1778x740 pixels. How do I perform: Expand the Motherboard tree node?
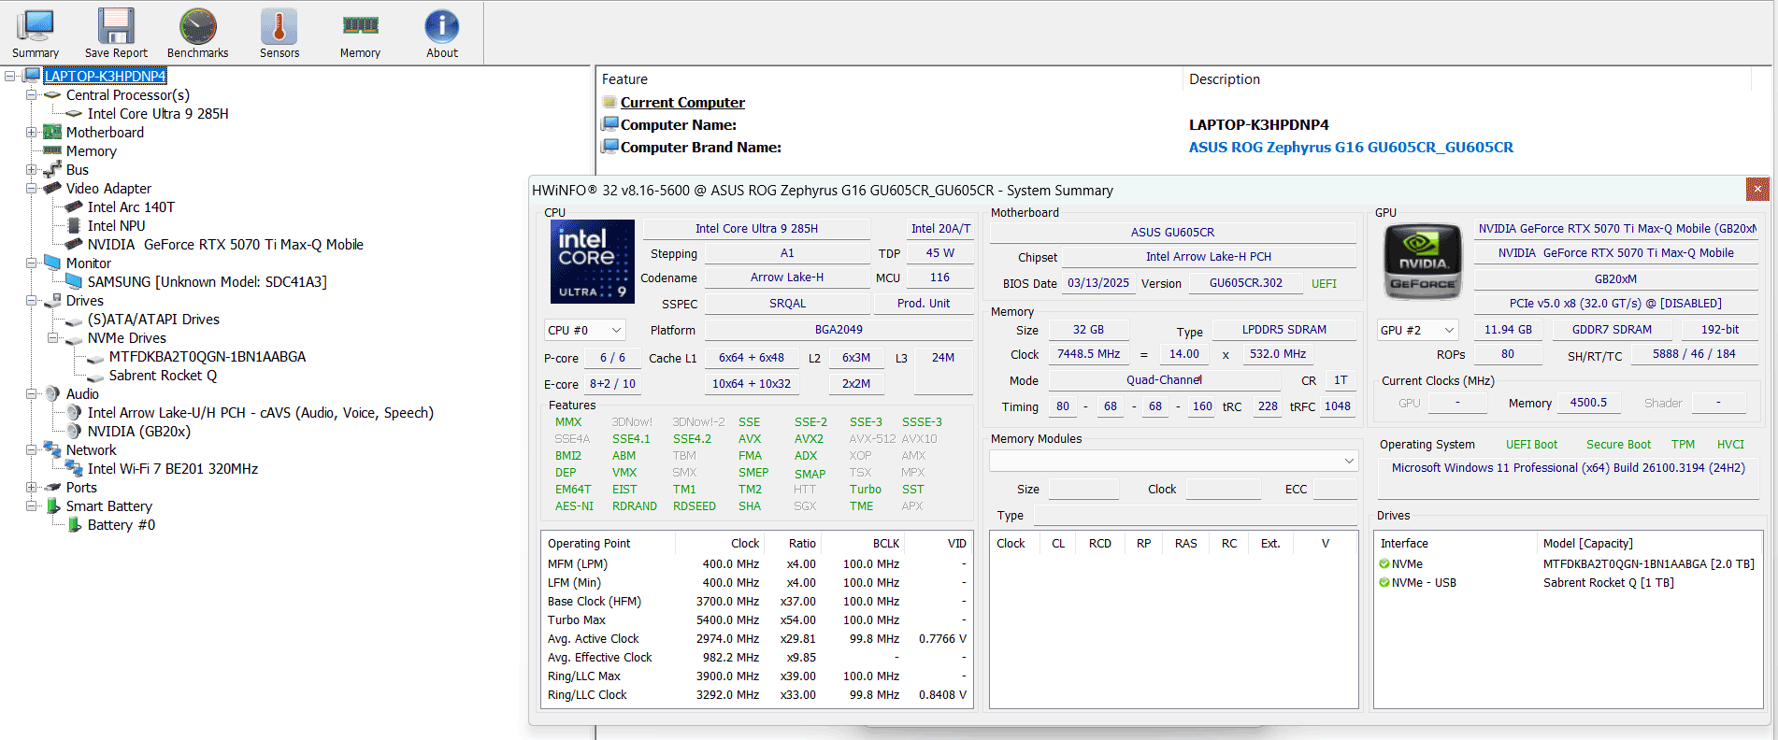[31, 132]
